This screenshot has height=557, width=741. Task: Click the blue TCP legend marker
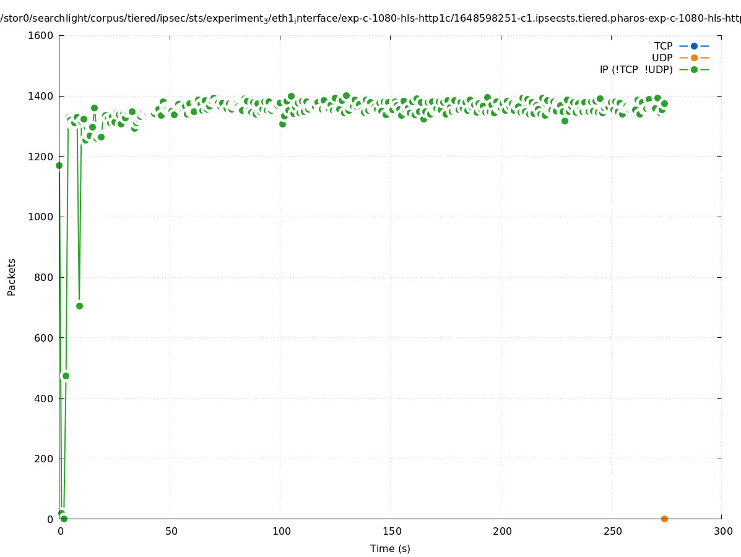694,46
